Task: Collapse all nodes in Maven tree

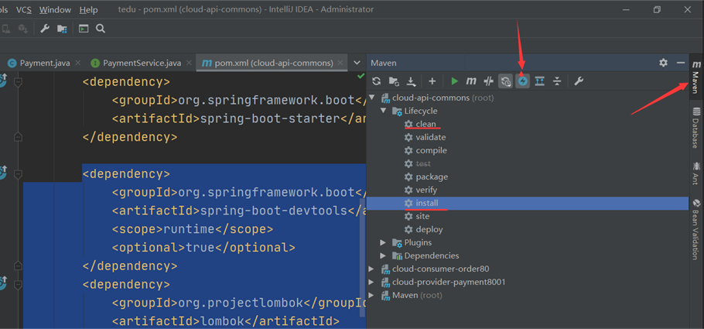Action: point(557,81)
